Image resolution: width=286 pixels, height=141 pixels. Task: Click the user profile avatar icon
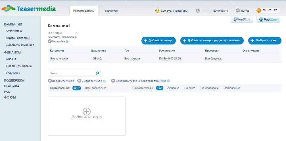click(x=198, y=10)
